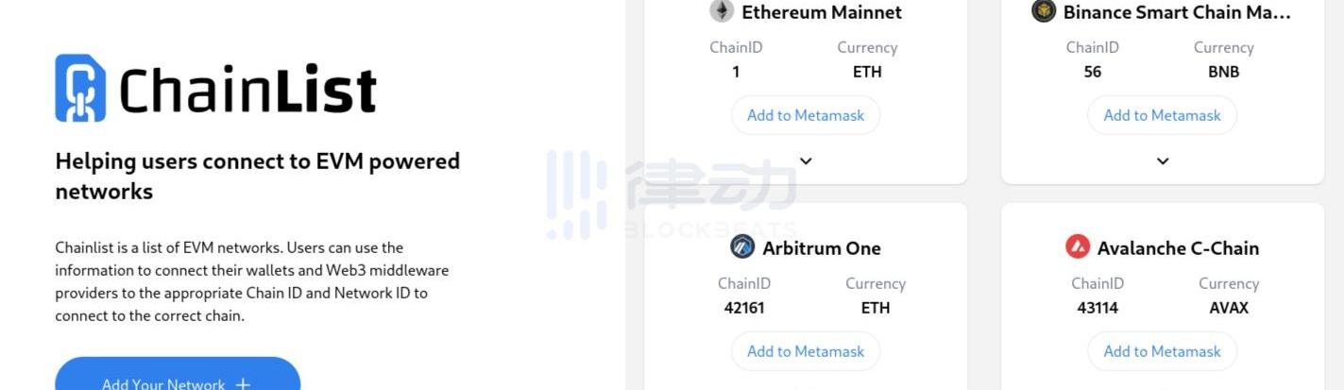Add Binance Smart Chain to Metamask

(x=1162, y=115)
